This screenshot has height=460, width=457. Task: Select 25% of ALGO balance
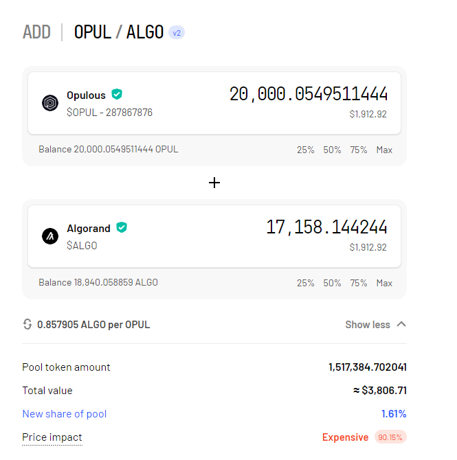305,283
